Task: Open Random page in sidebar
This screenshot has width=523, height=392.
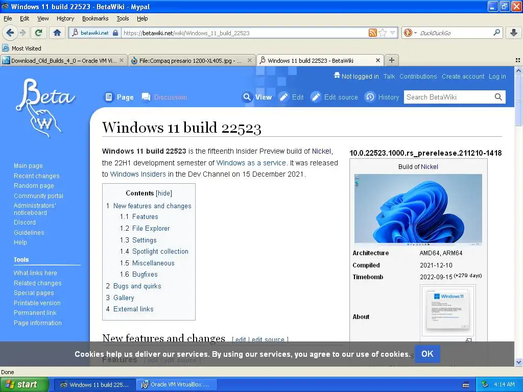Action: pyautogui.click(x=34, y=186)
